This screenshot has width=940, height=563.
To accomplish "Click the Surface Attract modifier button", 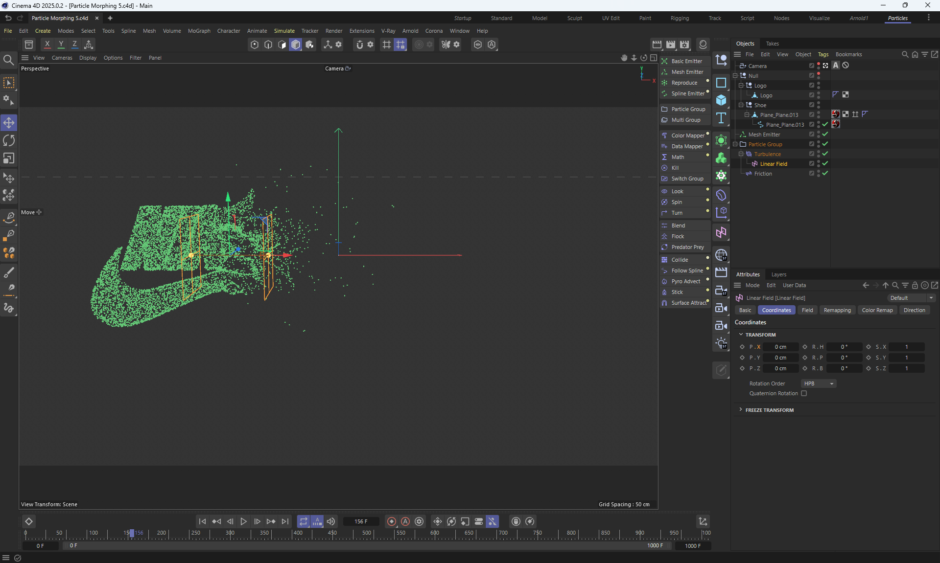I will coord(688,303).
